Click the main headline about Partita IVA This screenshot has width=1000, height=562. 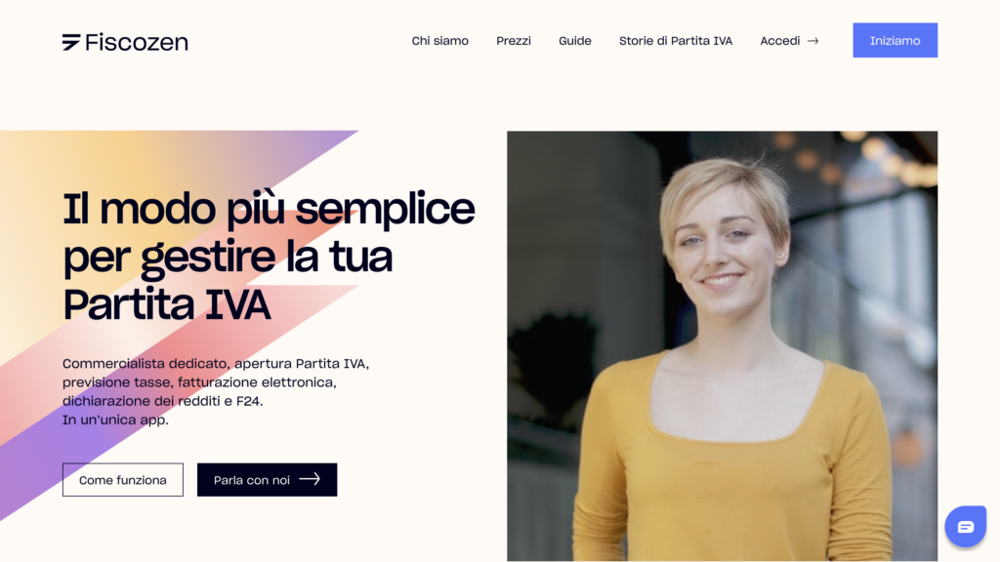click(269, 257)
